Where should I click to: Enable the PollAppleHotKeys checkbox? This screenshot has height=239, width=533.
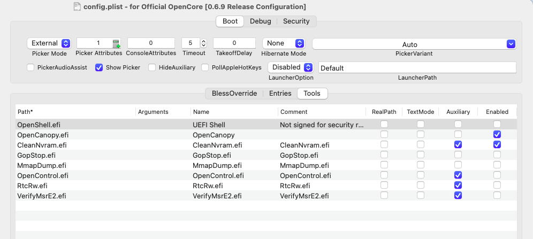205,67
